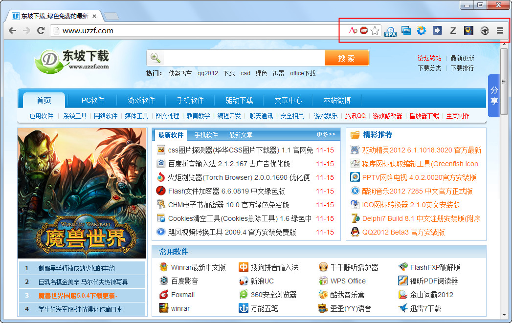Click the 分享 share side tab
The image size is (512, 323).
tap(494, 96)
